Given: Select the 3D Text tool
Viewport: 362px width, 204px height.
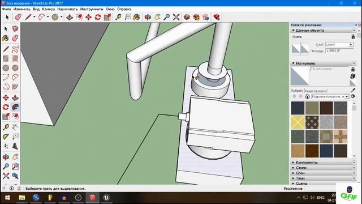Looking at the screenshot, I should (x=15, y=146).
